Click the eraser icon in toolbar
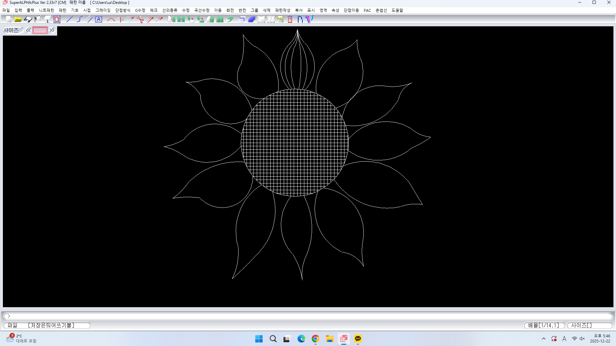The height and width of the screenshot is (346, 616). [x=230, y=19]
